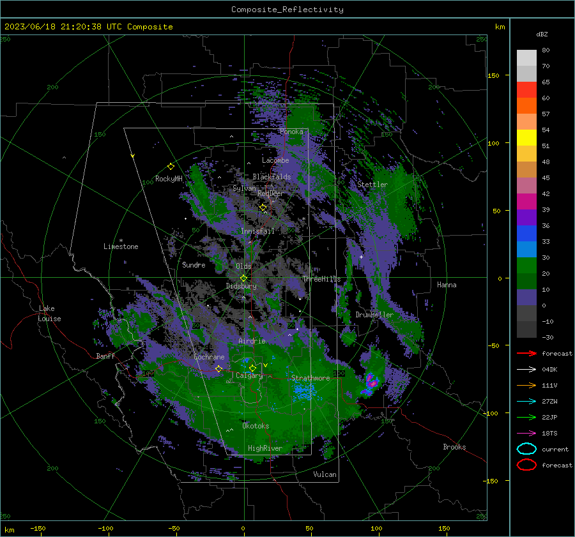The width and height of the screenshot is (575, 537).
Task: Select the light blue 33 dBZ swatch
Action: 526,250
